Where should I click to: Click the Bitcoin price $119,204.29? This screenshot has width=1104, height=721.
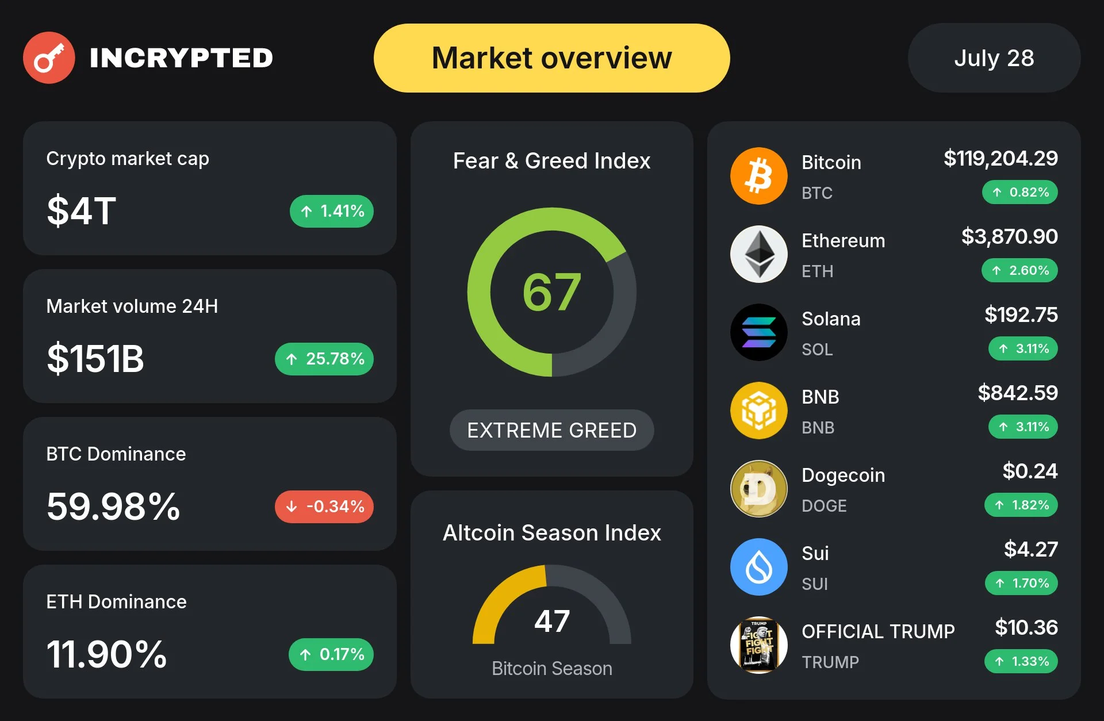(x=1000, y=158)
